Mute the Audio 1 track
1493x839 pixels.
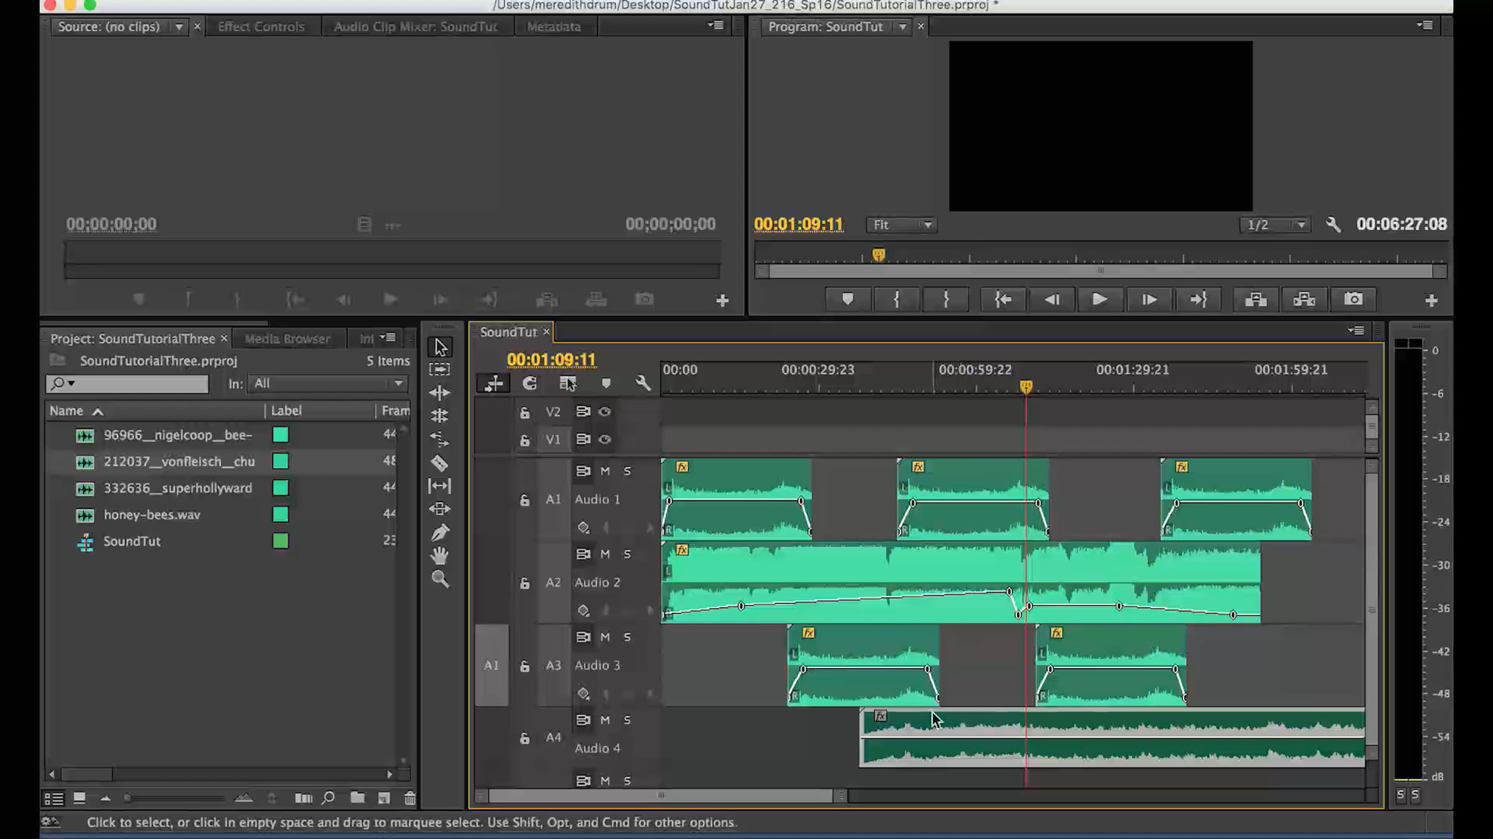click(x=605, y=471)
